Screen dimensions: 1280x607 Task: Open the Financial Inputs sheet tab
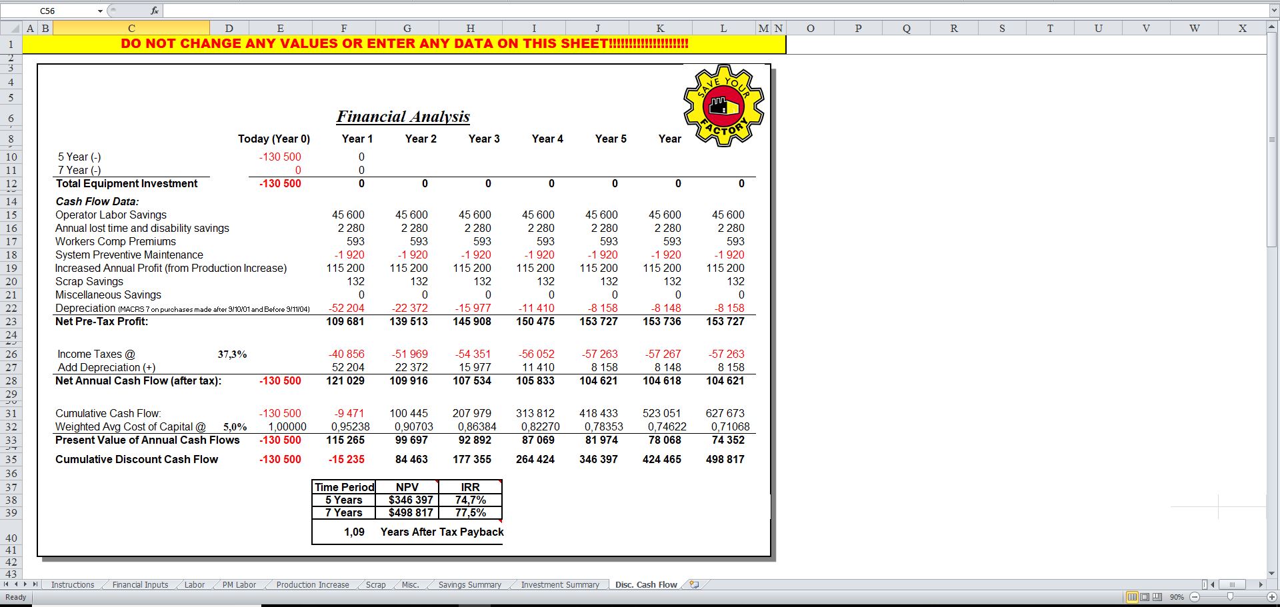(x=140, y=584)
